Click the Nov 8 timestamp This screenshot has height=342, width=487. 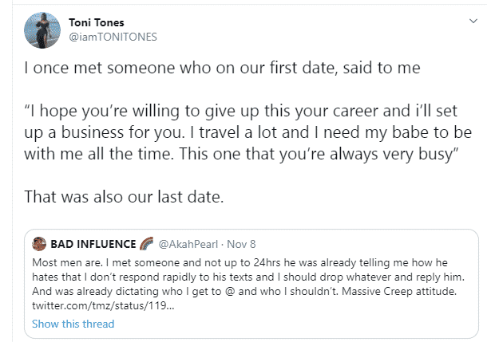click(x=241, y=244)
